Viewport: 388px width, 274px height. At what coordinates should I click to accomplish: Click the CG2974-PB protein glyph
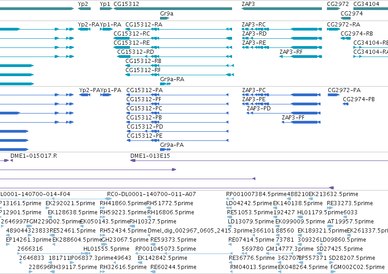(x=346, y=104)
